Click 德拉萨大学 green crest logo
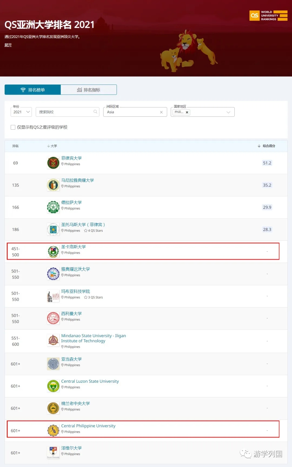 pos(53,207)
